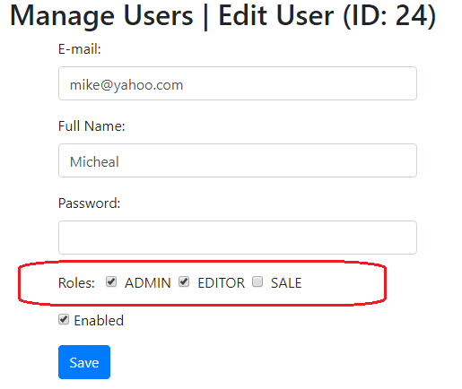Focus the E-mail input containing mike@yahoo.com

coord(238,83)
